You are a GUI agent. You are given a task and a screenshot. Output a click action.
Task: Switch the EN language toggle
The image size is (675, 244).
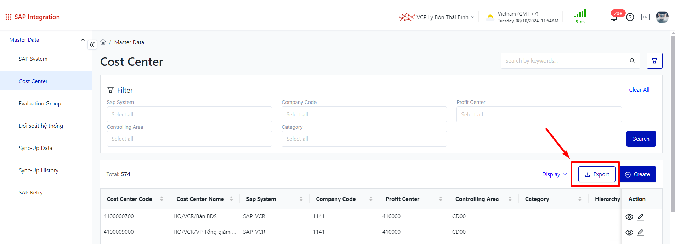pos(645,17)
